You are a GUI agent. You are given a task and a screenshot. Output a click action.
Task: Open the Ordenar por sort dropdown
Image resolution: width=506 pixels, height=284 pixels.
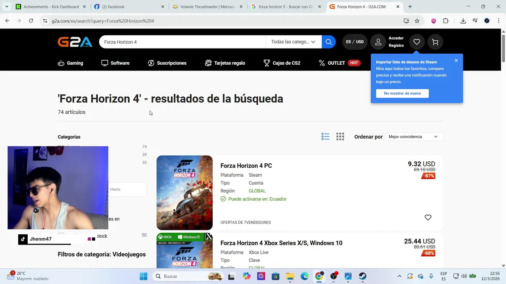(414, 136)
